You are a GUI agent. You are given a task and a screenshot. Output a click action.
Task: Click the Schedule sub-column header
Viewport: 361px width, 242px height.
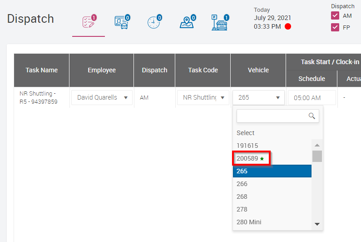[312, 79]
